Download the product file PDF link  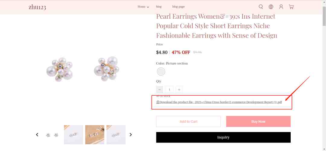pos(219,102)
